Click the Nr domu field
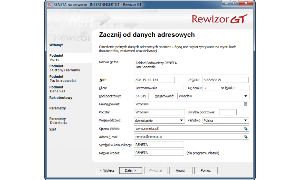The height and width of the screenshot is (180, 300). tap(211, 88)
